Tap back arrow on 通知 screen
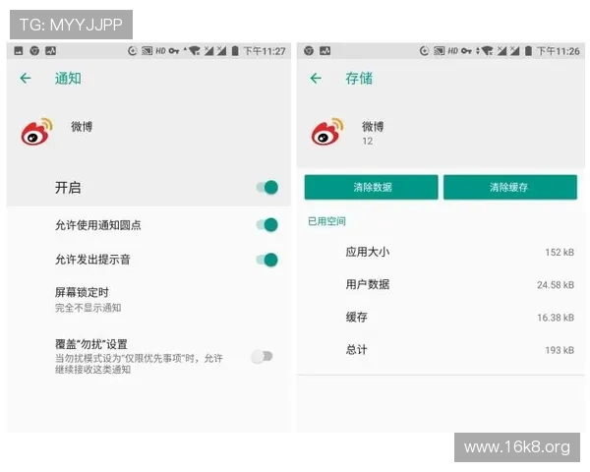Screen dimensions: 590x472 (x=26, y=79)
